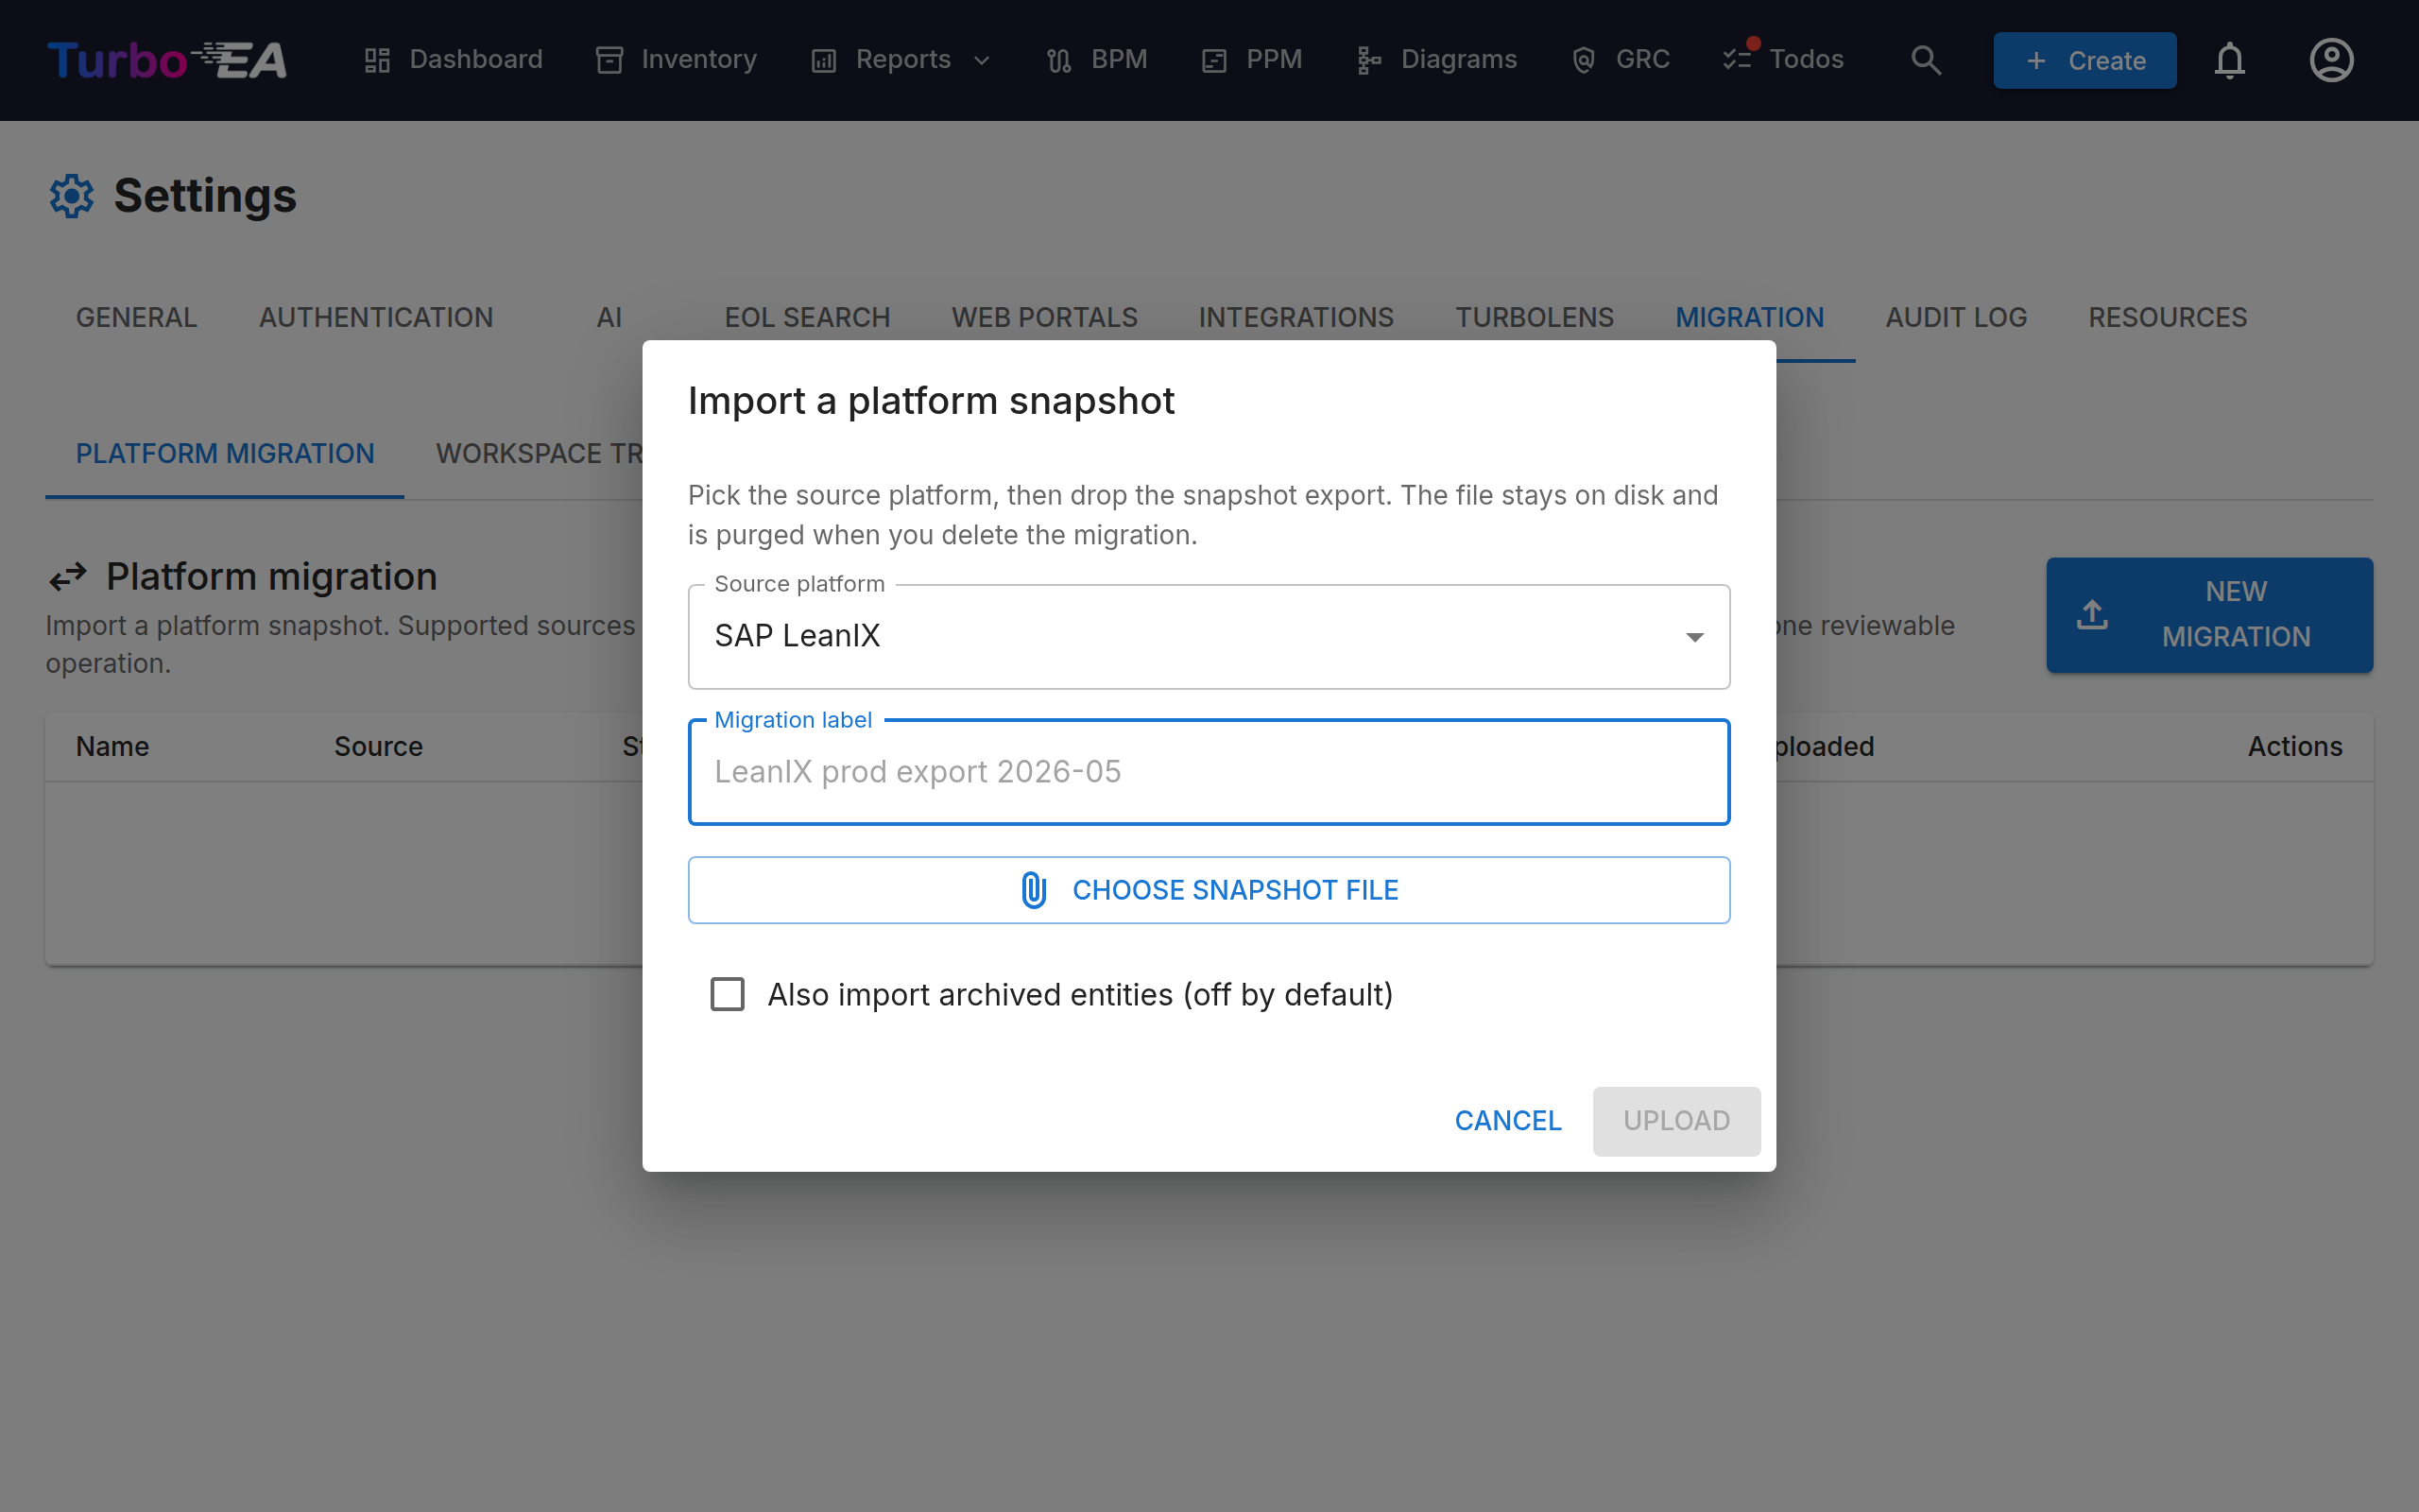Viewport: 2419px width, 1512px height.
Task: Switch to the Authentication tab
Action: 376,318
